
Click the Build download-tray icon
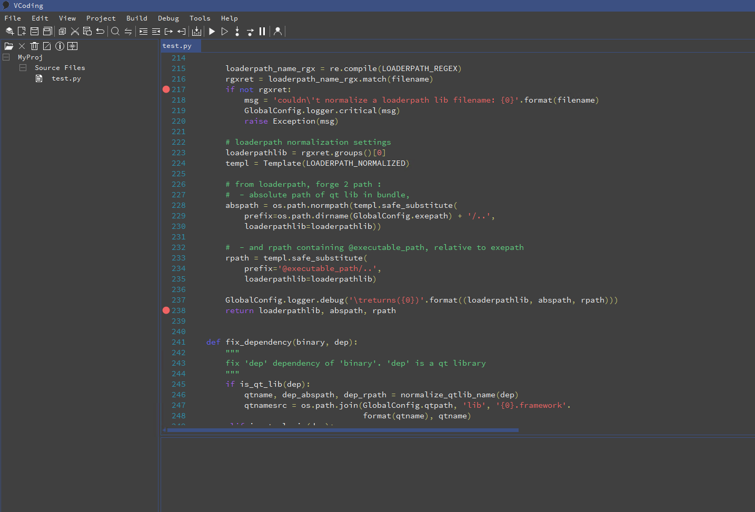(x=196, y=32)
